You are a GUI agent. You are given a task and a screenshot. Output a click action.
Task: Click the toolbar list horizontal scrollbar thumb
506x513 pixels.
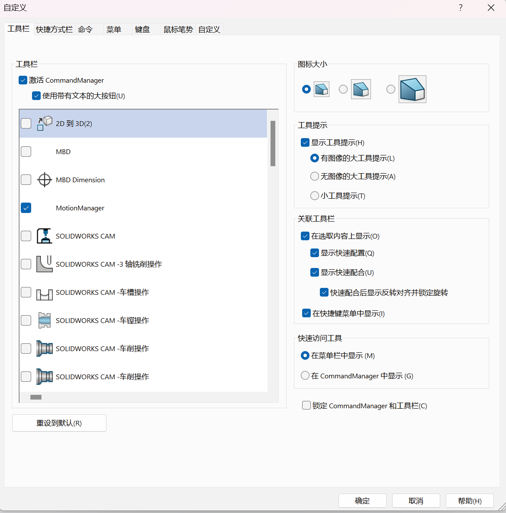(36, 397)
